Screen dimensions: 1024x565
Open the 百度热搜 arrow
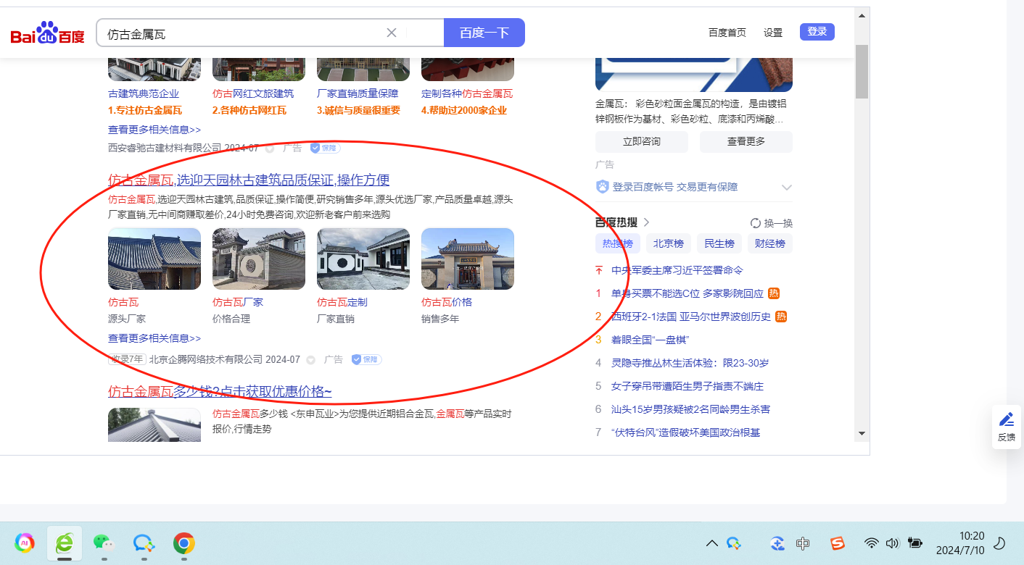[x=646, y=222]
